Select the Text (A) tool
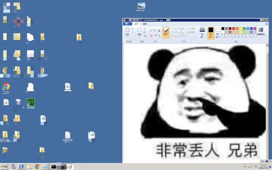This screenshot has height=170, width=272. click(x=159, y=30)
